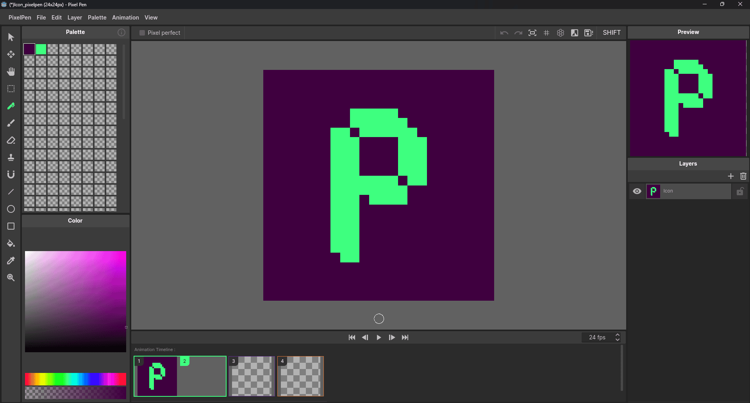Select the Fill bucket tool

pyautogui.click(x=11, y=243)
